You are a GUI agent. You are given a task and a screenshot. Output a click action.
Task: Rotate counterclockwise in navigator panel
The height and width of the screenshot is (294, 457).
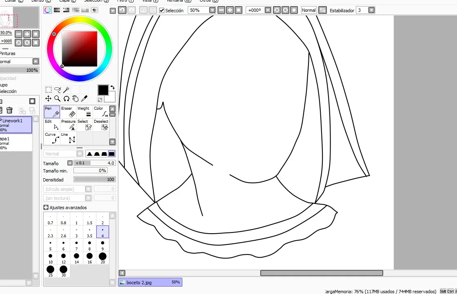pos(18,43)
